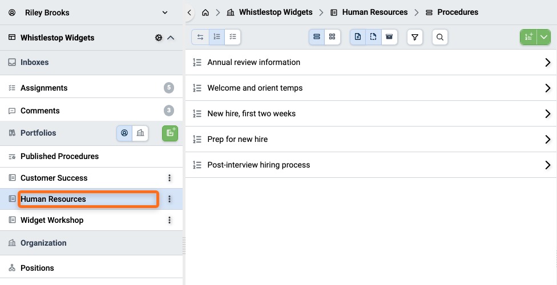Click the Inboxes tray icon
Viewport: 557px width, 285px height.
coord(12,63)
